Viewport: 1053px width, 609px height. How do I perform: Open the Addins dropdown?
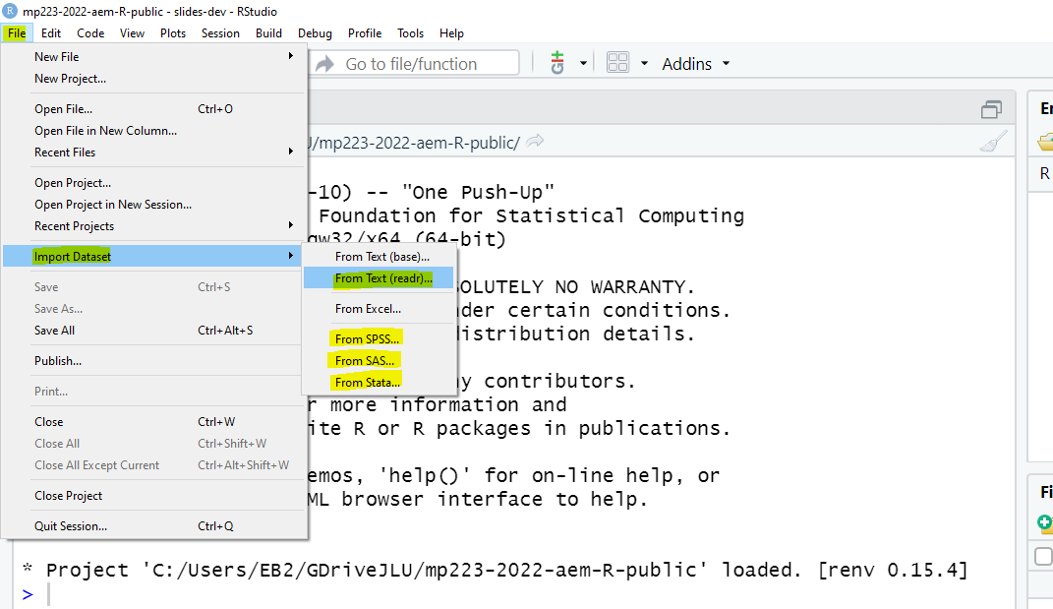[695, 64]
